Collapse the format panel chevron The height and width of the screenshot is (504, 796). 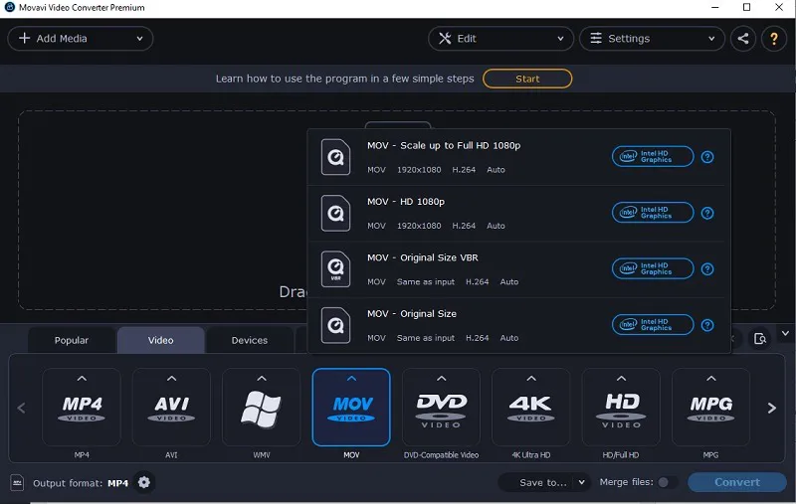click(x=785, y=334)
